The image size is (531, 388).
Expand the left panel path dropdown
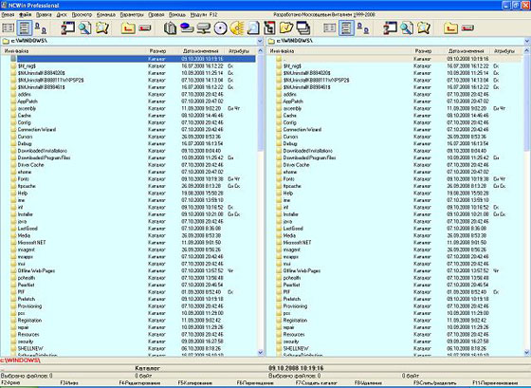coord(260,42)
